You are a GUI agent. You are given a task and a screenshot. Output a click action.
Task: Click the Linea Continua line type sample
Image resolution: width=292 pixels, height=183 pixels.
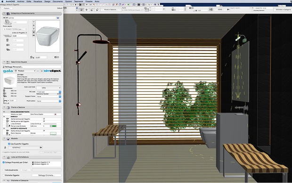coord(50,123)
